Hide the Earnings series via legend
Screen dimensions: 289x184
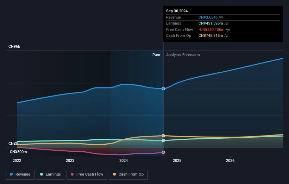pyautogui.click(x=50, y=174)
